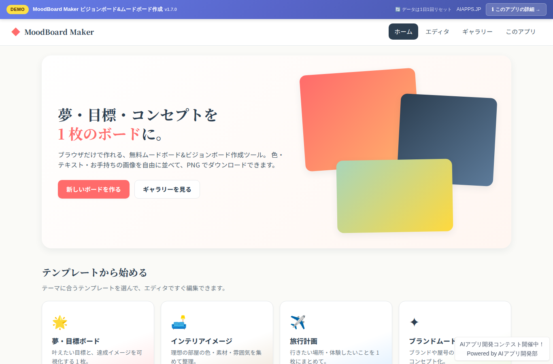The height and width of the screenshot is (364, 553).
Task: Click 叶えたい目標と description on dream card
Action: click(x=97, y=357)
